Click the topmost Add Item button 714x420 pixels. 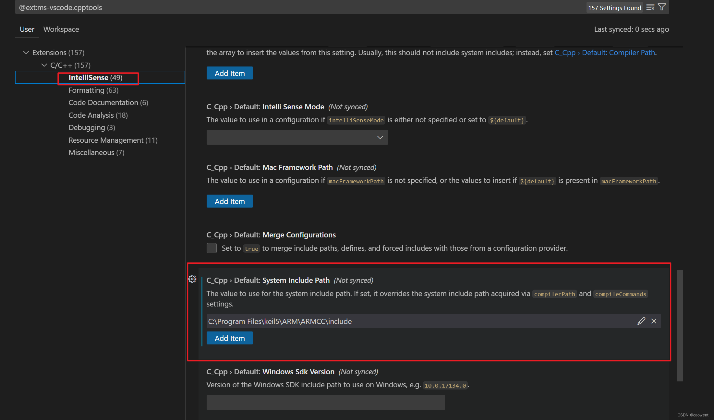pyautogui.click(x=230, y=73)
